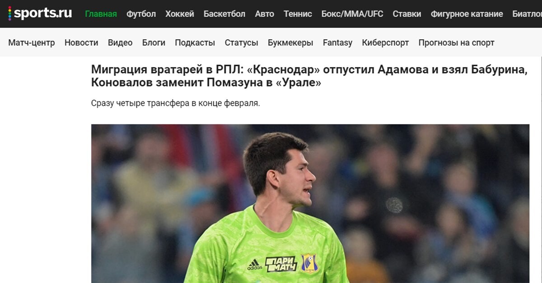Open the Fantasy section
Screen dimensions: 542x283
(337, 43)
